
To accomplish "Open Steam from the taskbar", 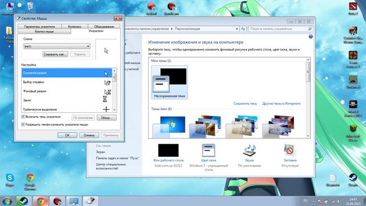I will pos(23,201).
